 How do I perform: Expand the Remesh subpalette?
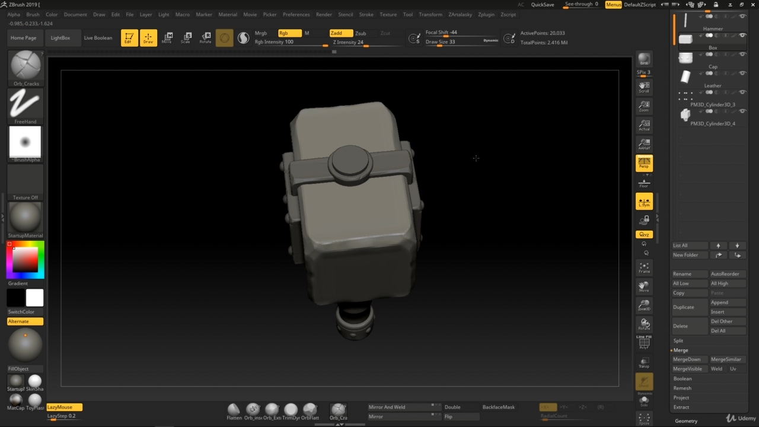[x=683, y=388]
